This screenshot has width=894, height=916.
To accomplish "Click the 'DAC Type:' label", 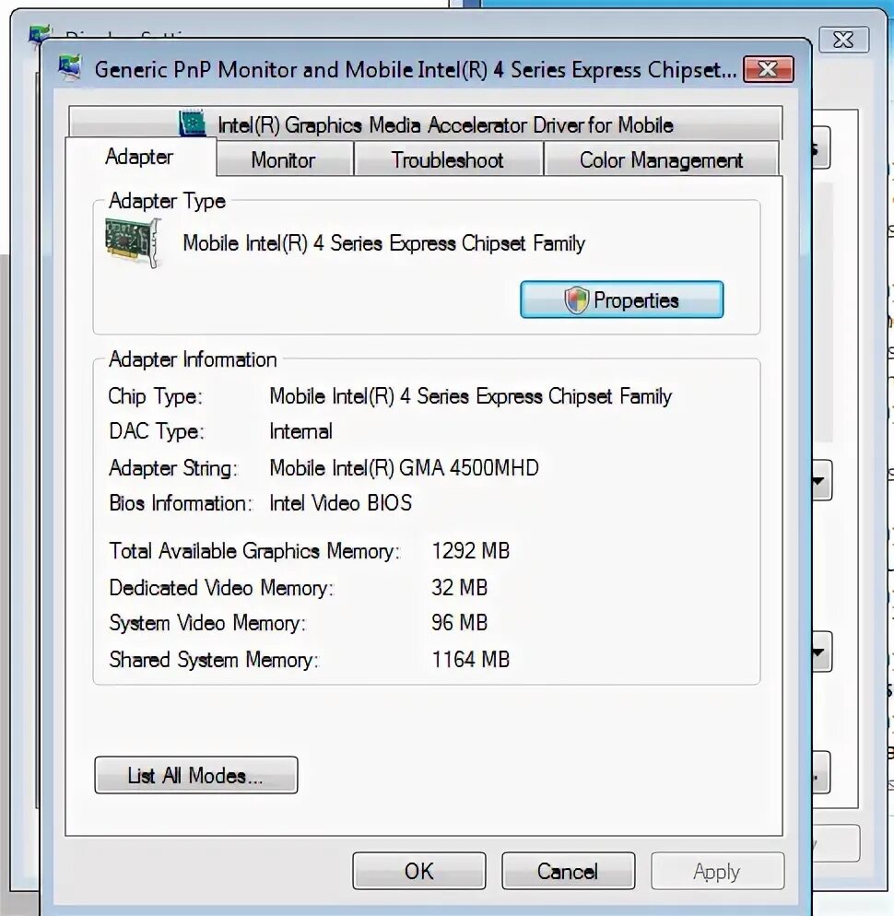I will point(157,431).
